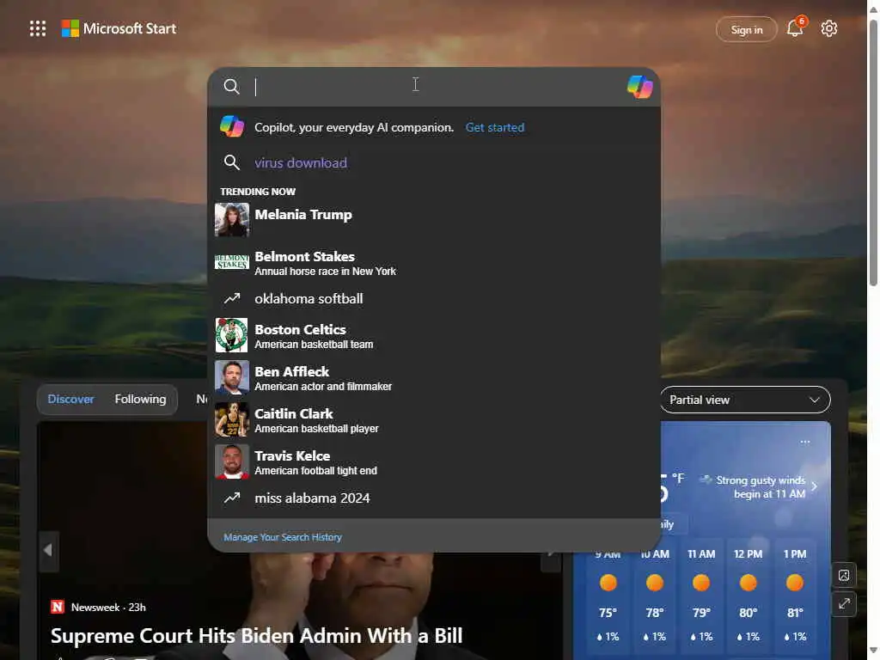Select the Melania Trump trending result

(434, 219)
